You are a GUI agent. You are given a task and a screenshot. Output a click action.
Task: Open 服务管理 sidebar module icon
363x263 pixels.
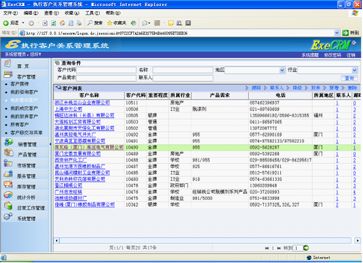click(x=8, y=174)
